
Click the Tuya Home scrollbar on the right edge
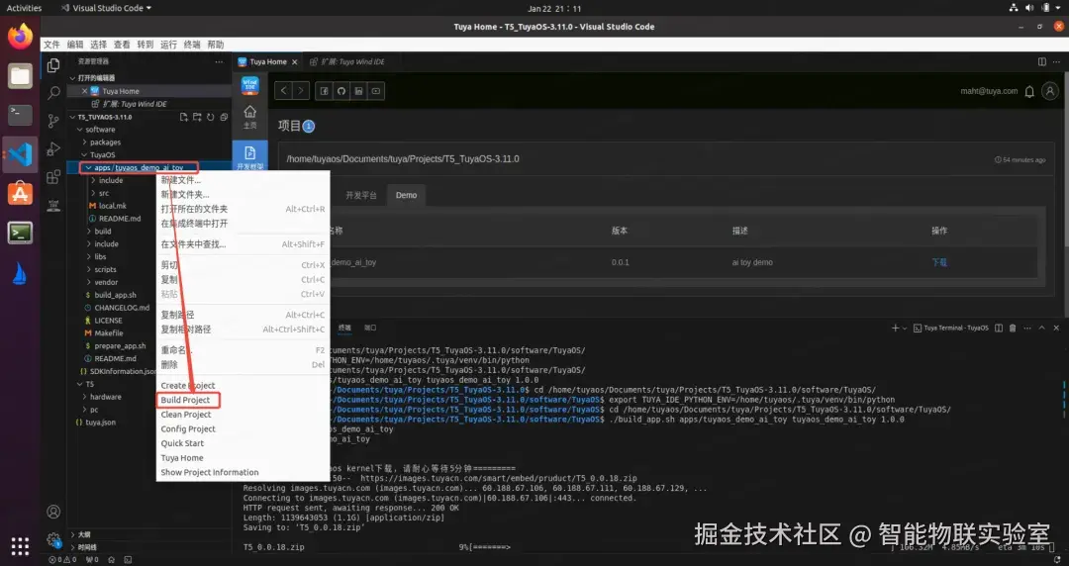pos(1066,160)
